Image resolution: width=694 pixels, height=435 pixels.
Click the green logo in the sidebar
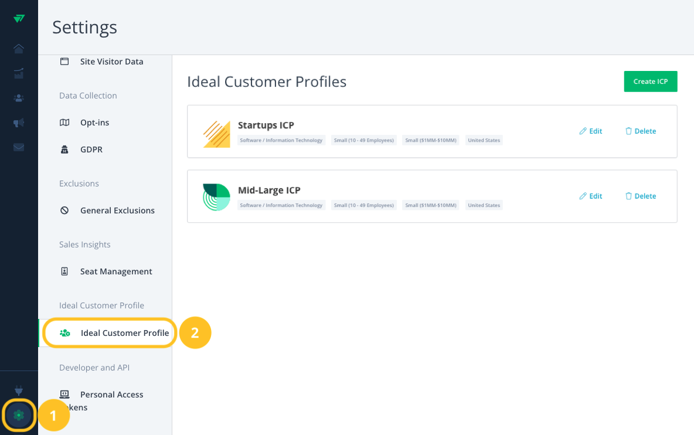click(x=19, y=19)
